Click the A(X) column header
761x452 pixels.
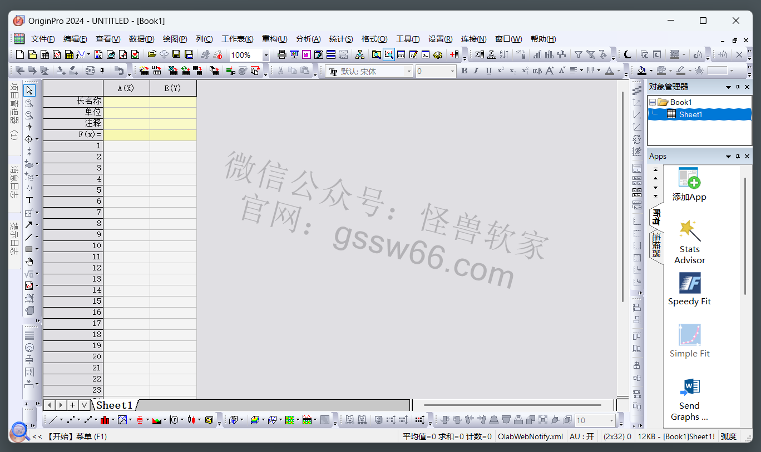click(126, 88)
